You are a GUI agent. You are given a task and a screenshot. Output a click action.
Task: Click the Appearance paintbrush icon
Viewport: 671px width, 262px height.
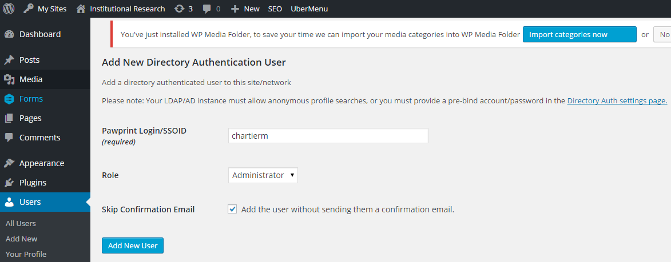[x=9, y=163]
